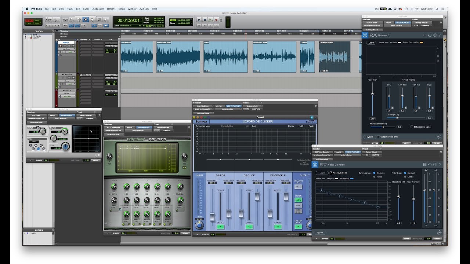Open EQ3 1-Band plug-in selector dropdown

36,115
